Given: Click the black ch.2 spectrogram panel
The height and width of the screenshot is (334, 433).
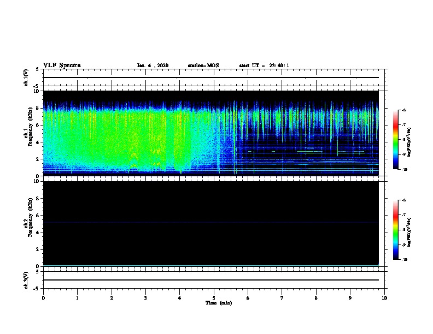Looking at the screenshot, I should 211,224.
